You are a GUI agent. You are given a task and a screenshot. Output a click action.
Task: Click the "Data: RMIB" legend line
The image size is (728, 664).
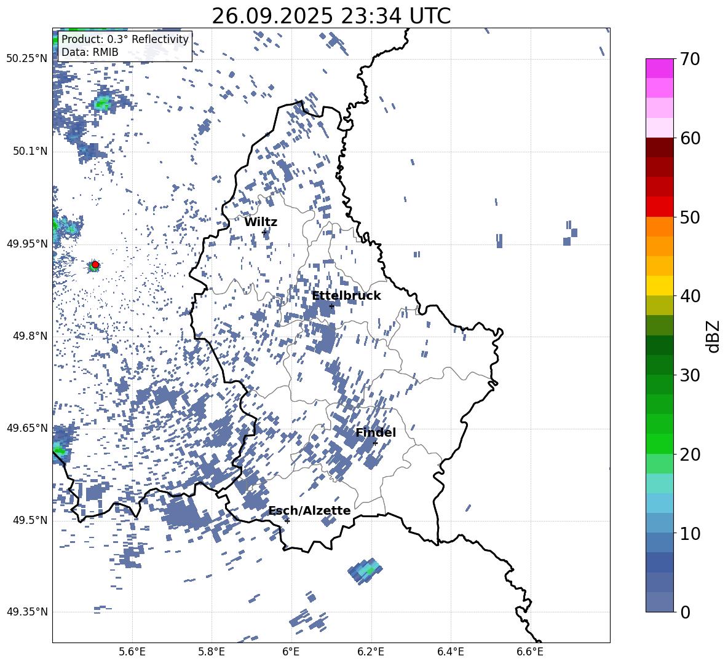click(x=90, y=52)
